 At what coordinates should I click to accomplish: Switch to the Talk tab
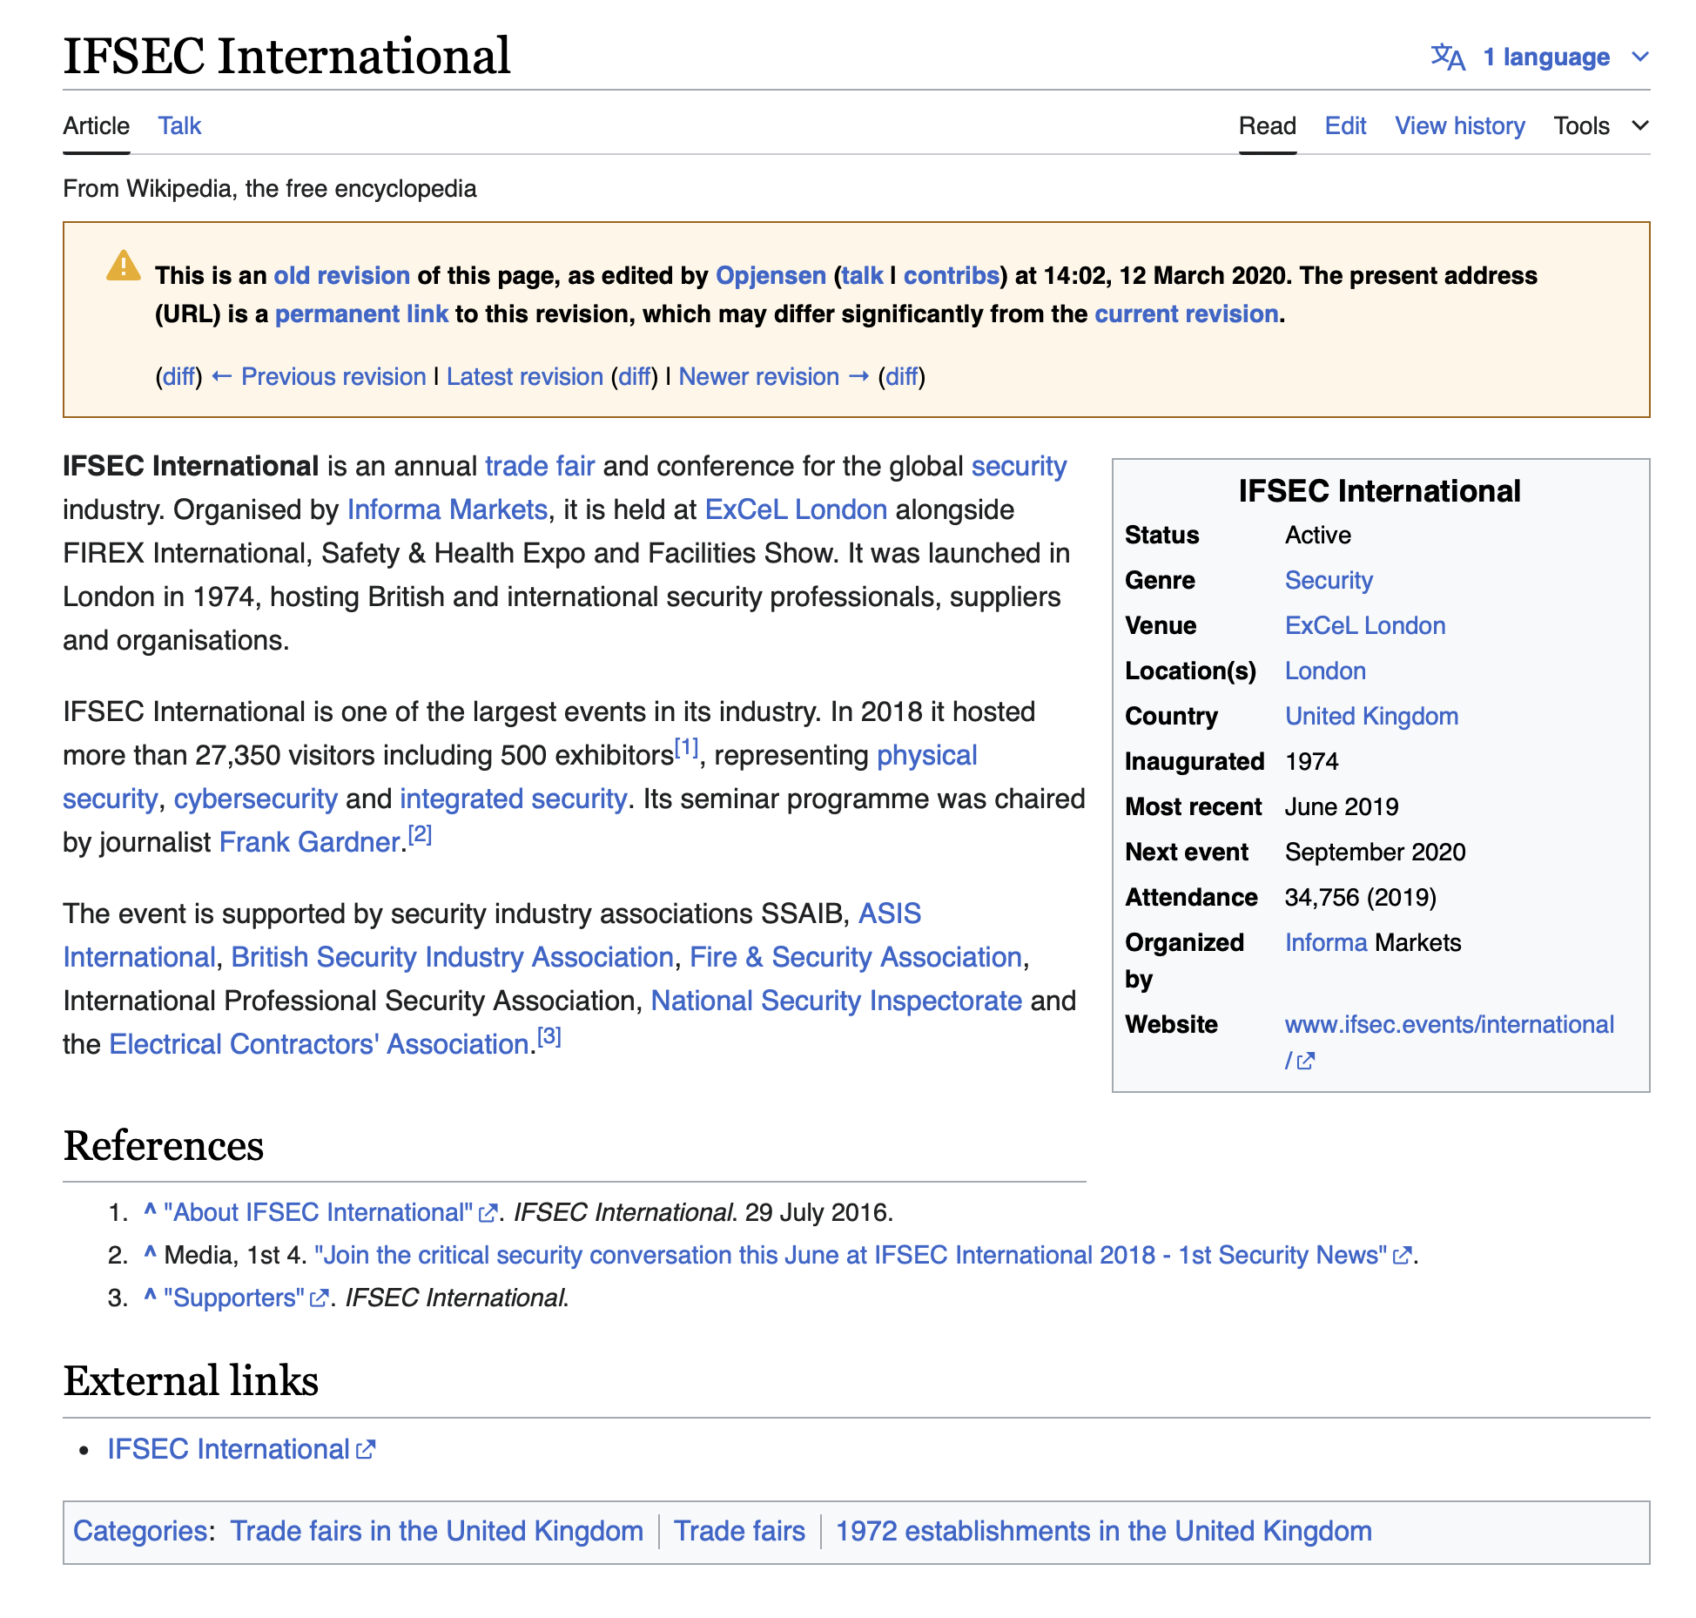point(179,126)
